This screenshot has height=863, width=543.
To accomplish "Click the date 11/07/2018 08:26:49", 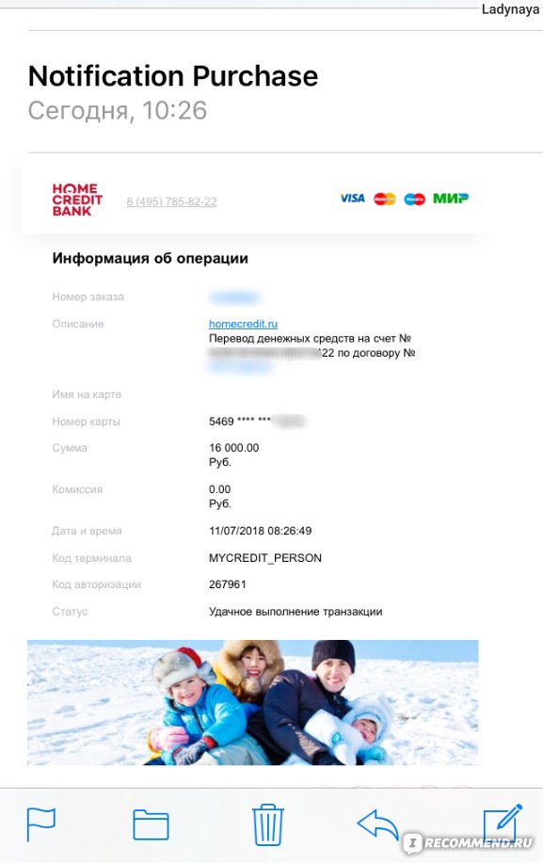I will point(261,531).
